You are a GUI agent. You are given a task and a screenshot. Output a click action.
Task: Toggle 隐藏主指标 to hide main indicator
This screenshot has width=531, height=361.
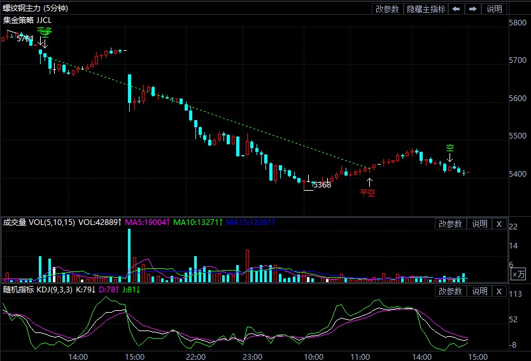[425, 9]
